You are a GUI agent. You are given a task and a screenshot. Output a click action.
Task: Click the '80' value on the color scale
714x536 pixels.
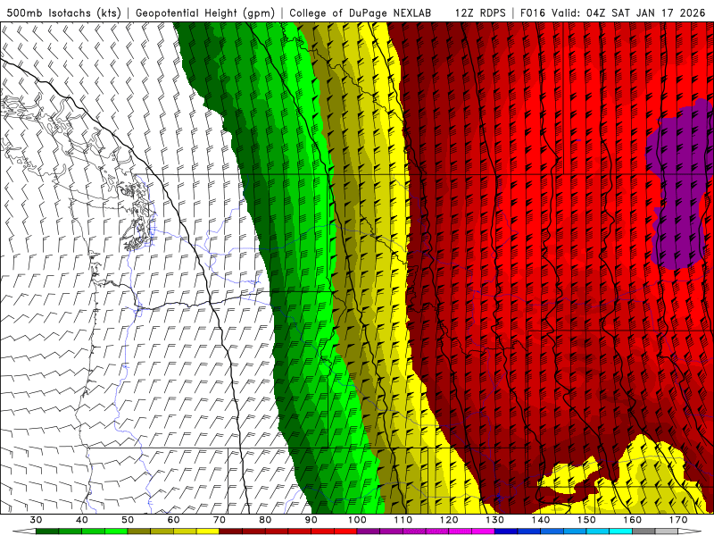click(265, 520)
